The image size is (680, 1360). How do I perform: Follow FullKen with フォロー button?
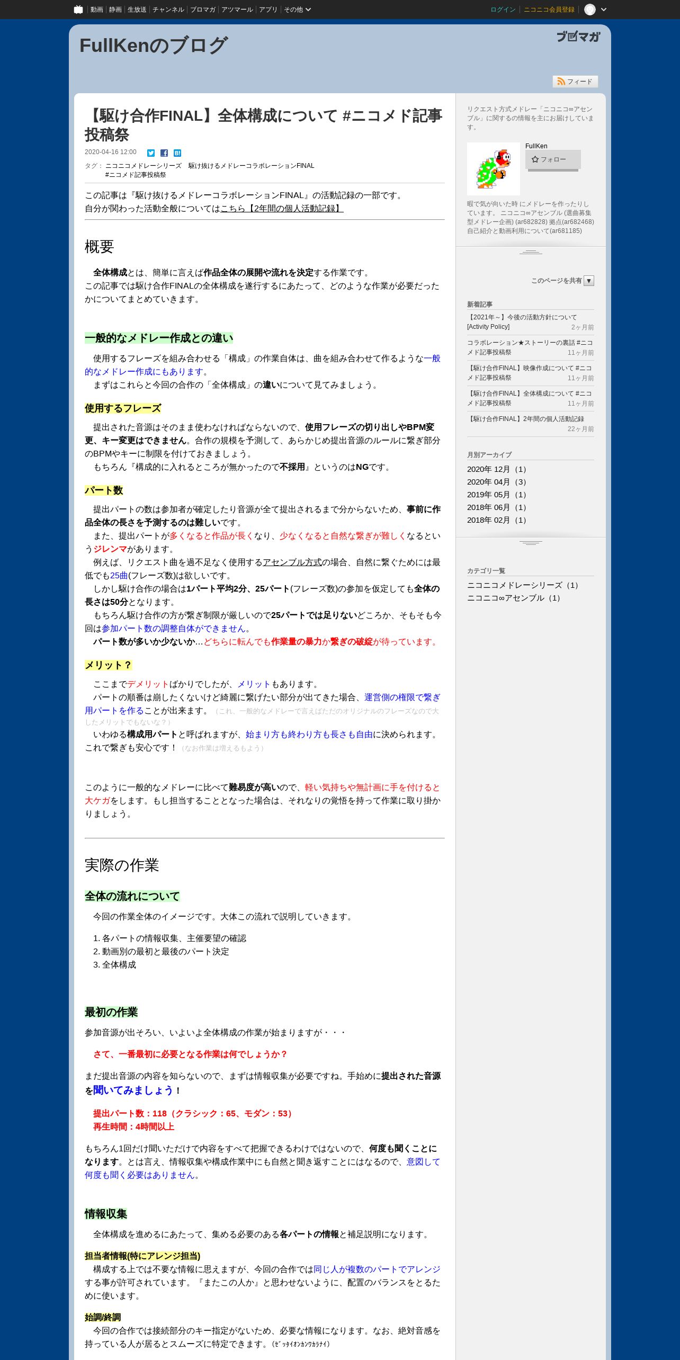[553, 159]
